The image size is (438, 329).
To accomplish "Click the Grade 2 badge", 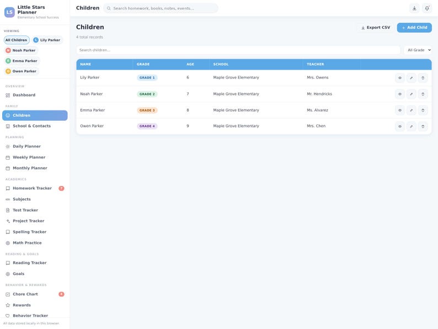I will coord(147,94).
